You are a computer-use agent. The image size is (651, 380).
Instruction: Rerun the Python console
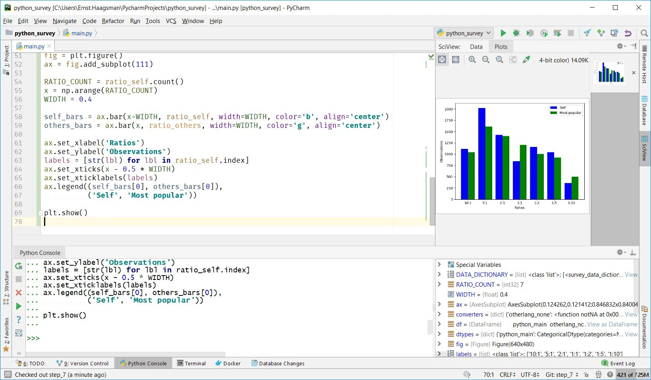tap(18, 266)
